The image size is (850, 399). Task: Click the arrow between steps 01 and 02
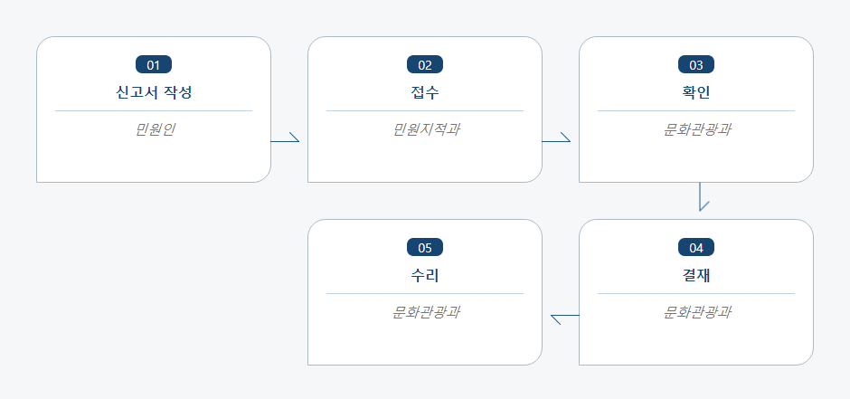click(285, 138)
